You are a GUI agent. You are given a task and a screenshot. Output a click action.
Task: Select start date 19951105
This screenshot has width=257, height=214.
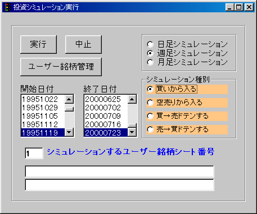(43, 116)
